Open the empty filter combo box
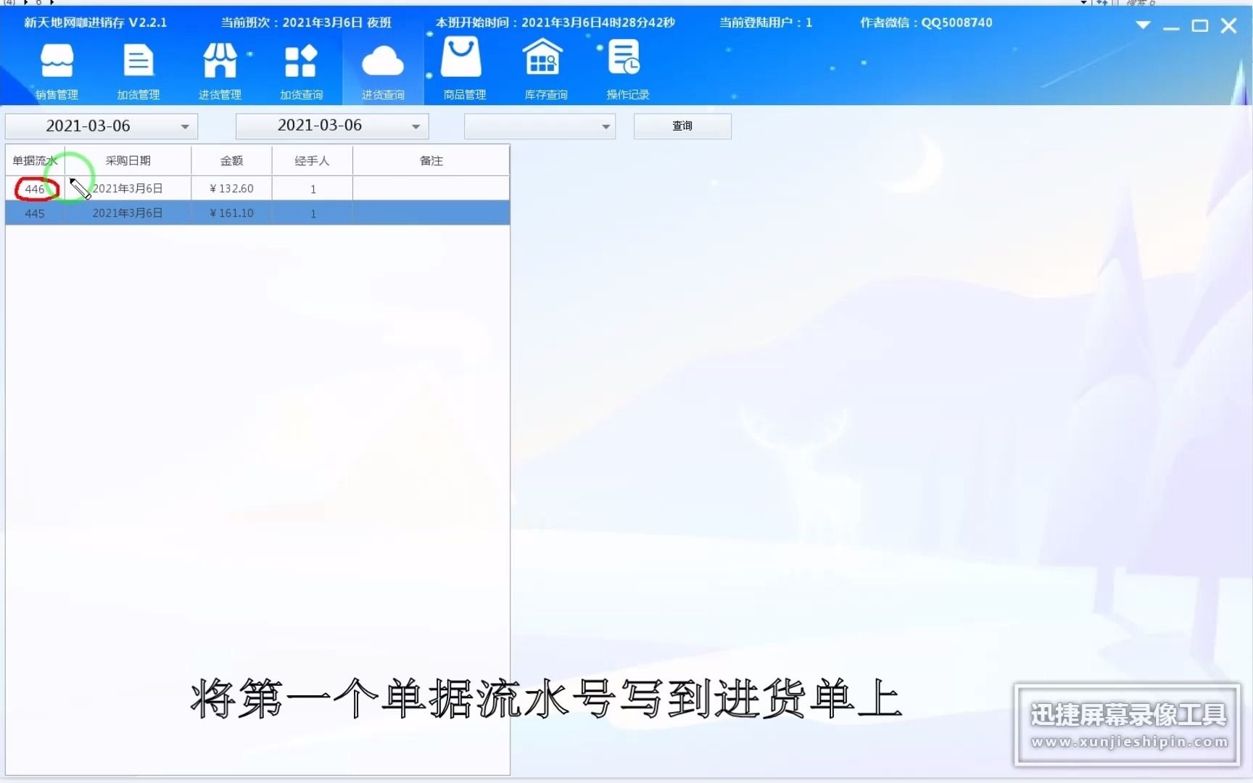 (x=539, y=126)
